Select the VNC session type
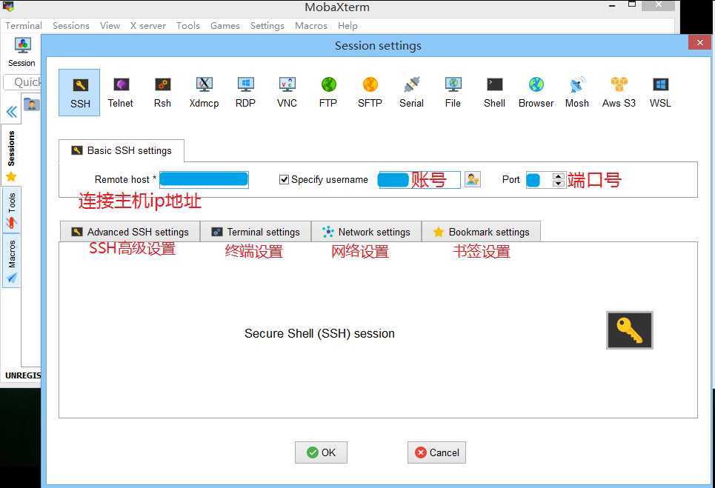 tap(287, 93)
